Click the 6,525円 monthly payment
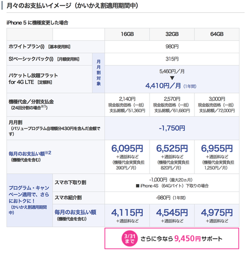This screenshot has width=246, height=255. coord(172,148)
